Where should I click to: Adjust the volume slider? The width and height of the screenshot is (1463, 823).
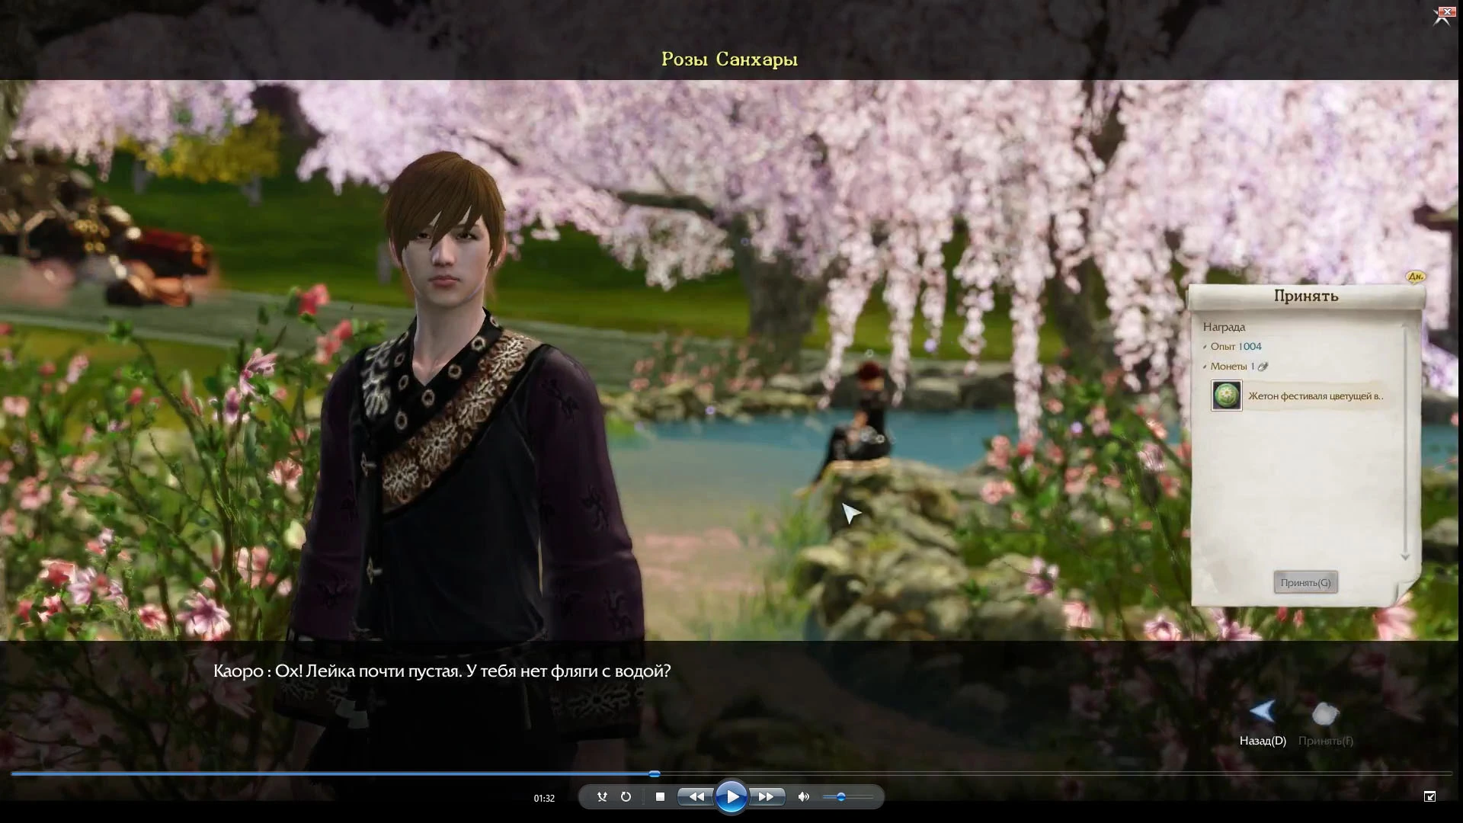pyautogui.click(x=847, y=797)
